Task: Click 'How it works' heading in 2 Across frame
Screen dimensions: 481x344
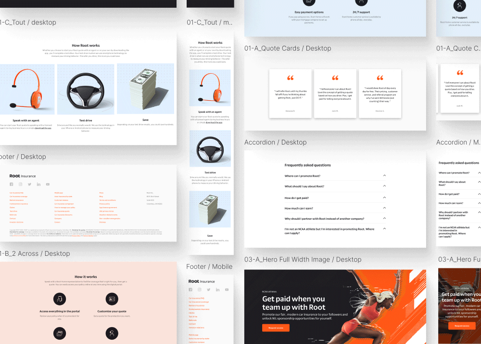Action: pyautogui.click(x=86, y=277)
